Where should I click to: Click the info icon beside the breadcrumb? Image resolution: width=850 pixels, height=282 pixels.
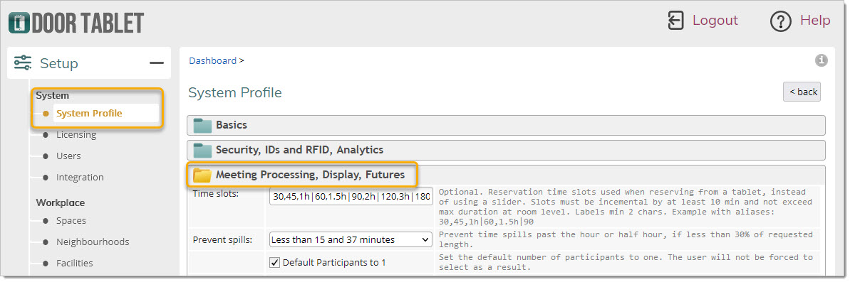point(822,60)
